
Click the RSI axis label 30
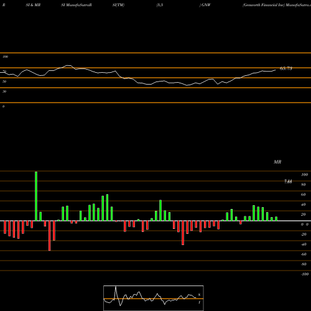point(4,91)
